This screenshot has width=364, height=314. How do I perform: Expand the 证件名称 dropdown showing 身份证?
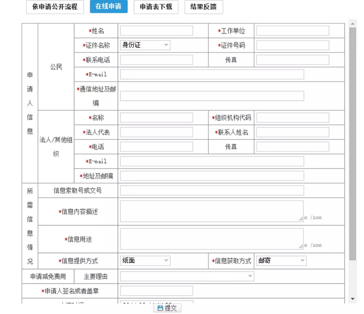pos(145,45)
